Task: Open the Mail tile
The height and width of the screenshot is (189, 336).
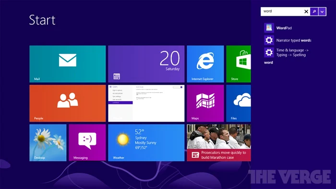Action: click(68, 64)
